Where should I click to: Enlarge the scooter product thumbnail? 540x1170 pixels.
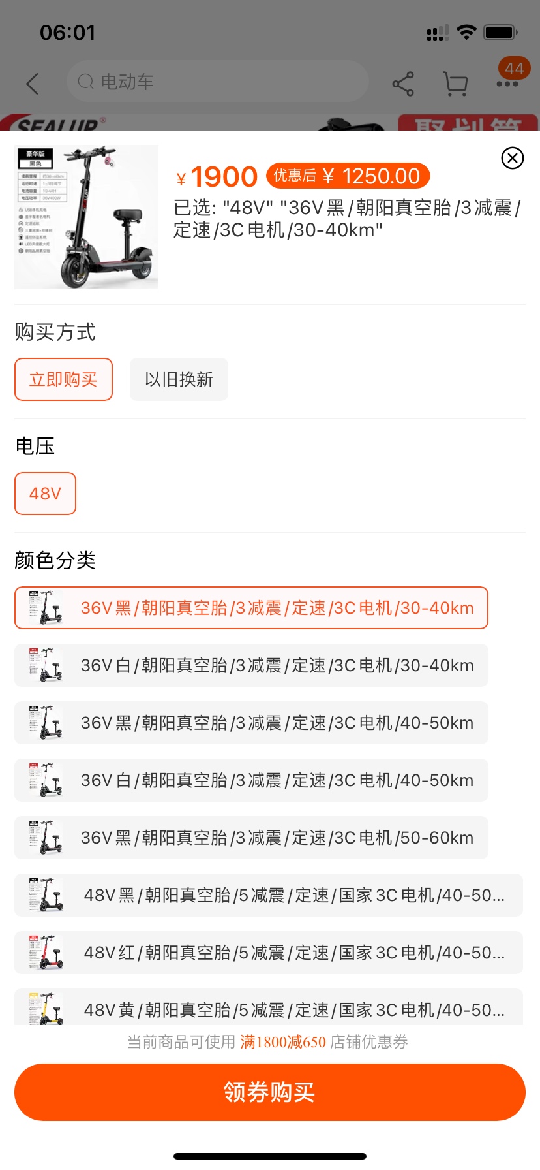[87, 217]
